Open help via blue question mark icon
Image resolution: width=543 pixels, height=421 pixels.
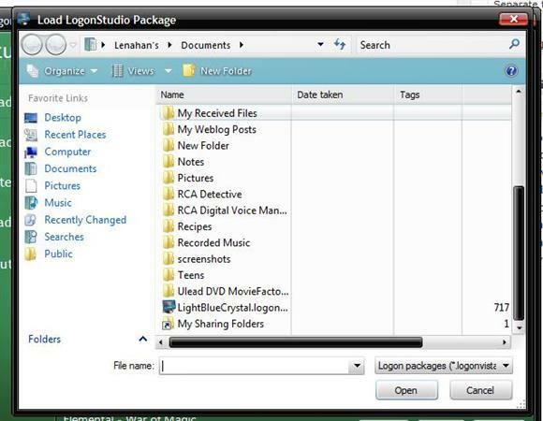[x=511, y=71]
